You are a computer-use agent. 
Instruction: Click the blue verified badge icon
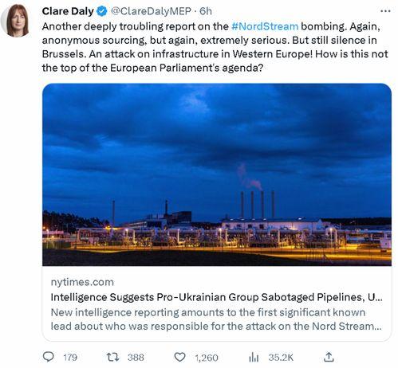tap(102, 11)
